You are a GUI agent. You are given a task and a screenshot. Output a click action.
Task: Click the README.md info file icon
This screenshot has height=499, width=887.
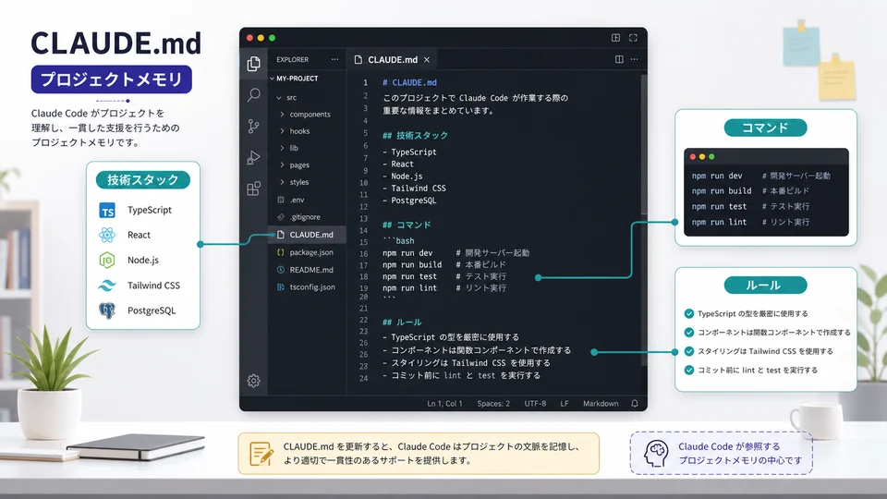coord(281,270)
